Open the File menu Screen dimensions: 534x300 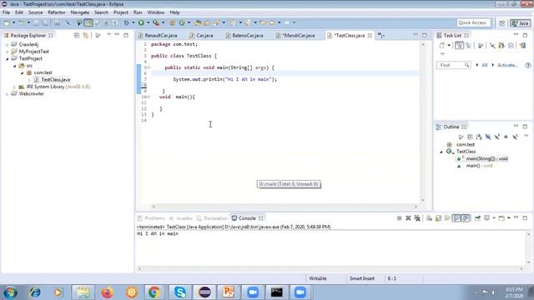tap(6, 12)
